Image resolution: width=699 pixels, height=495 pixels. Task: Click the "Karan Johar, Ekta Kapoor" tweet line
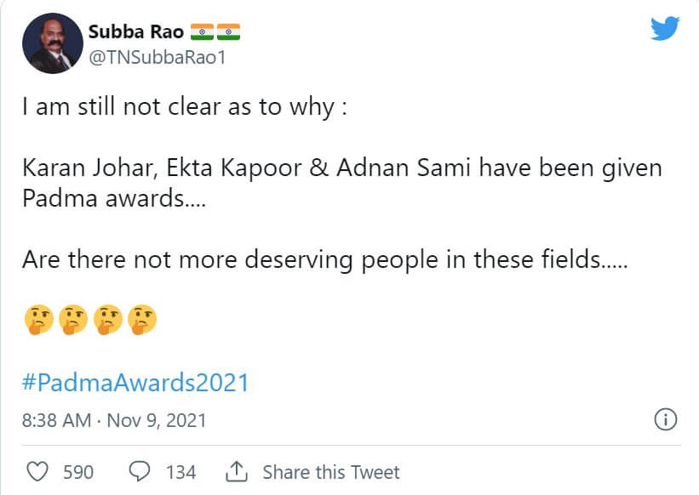pyautogui.click(x=341, y=168)
